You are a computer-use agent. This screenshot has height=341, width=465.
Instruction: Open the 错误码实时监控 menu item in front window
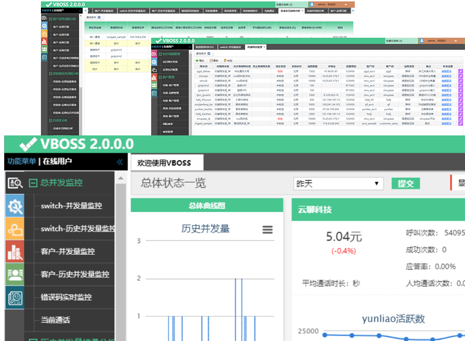pos(66,297)
